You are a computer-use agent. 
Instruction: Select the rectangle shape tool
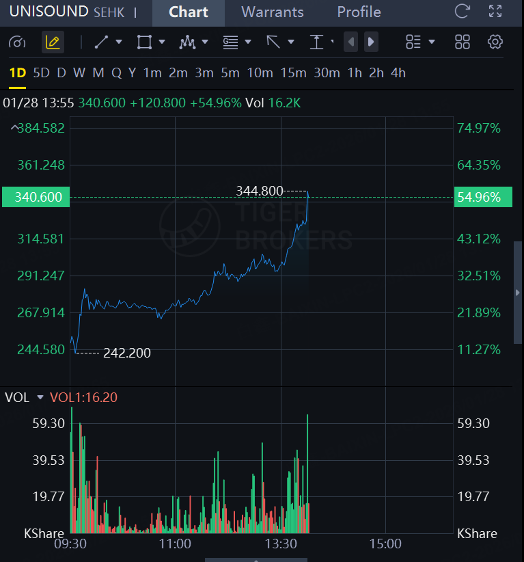(144, 42)
